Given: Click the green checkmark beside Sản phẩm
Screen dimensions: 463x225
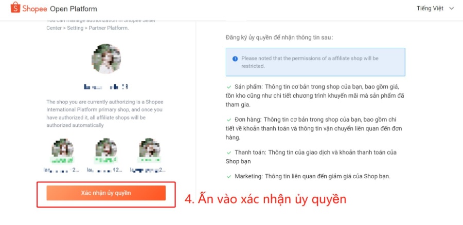Looking at the screenshot, I should [x=229, y=87].
